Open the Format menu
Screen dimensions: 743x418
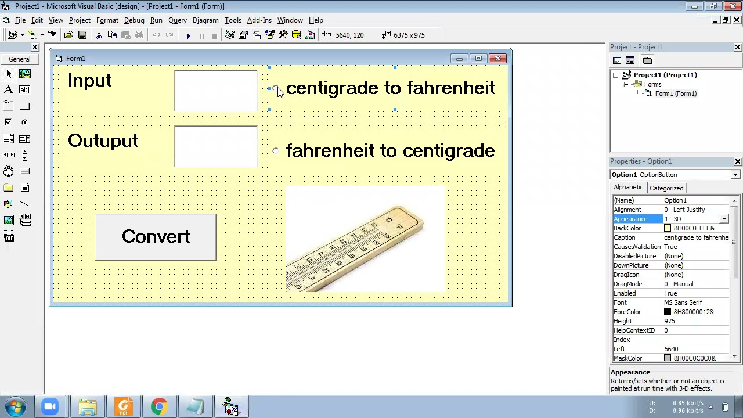click(x=107, y=20)
